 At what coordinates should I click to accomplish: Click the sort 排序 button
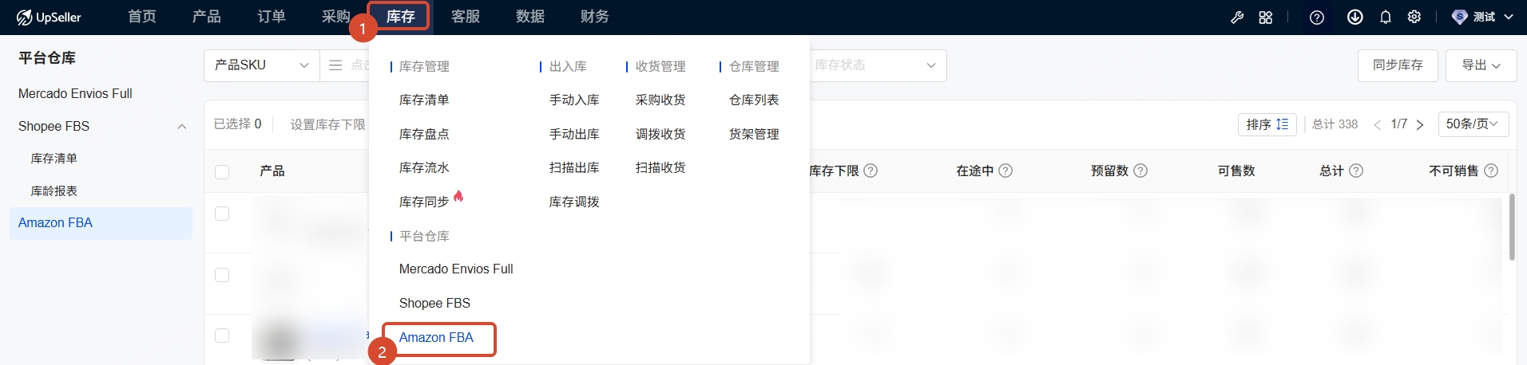click(x=1267, y=124)
